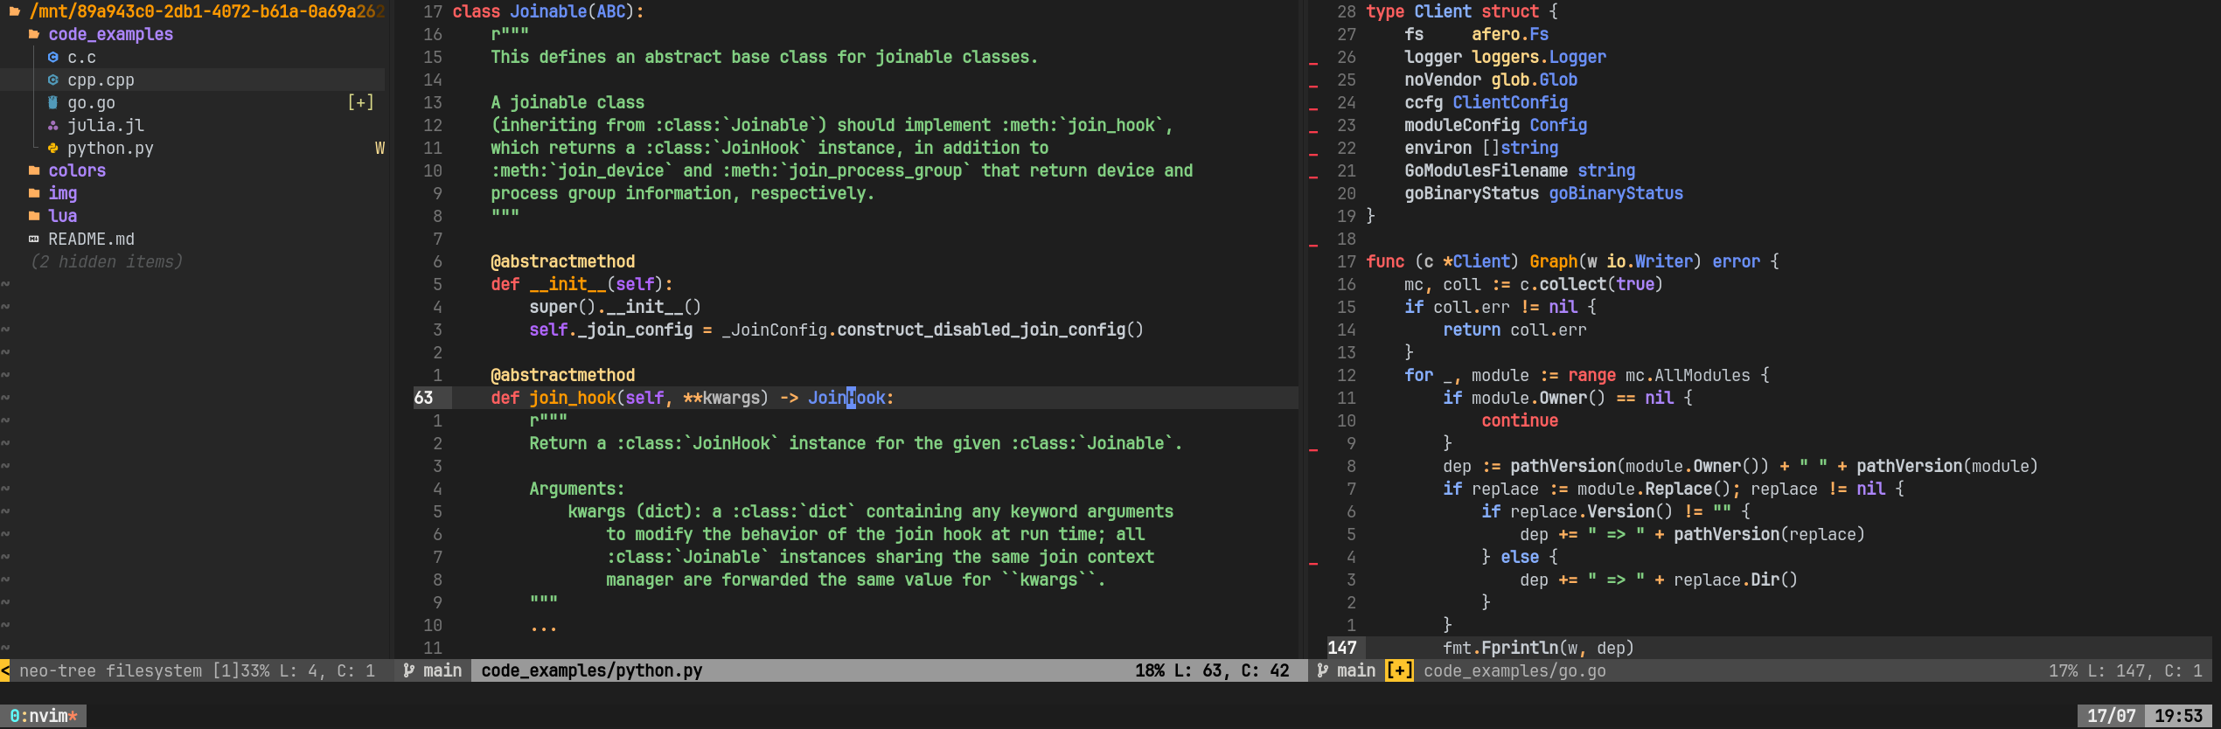Click the [+] modified marker beside go.go in tree
The width and height of the screenshot is (2221, 729).
click(360, 102)
